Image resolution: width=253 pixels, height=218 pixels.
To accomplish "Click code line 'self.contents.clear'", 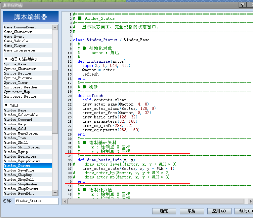I will pyautogui.click(x=104, y=100).
